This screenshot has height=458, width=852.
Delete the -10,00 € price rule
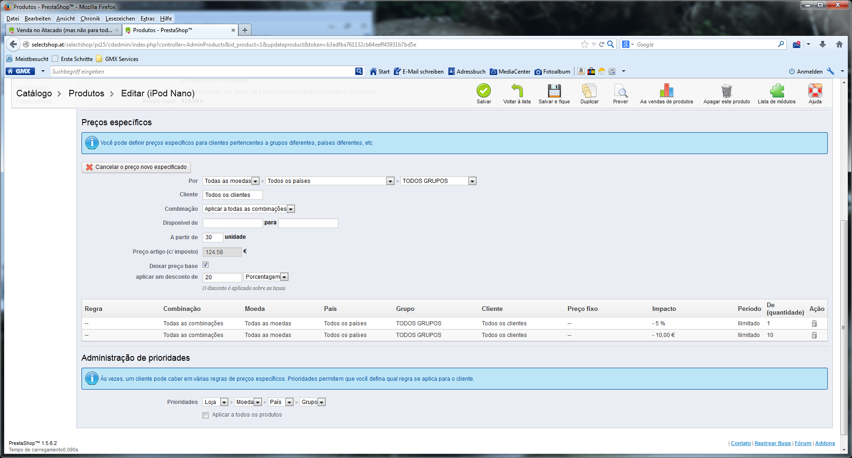point(814,335)
